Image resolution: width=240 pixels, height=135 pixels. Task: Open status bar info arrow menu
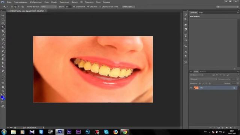click(x=43, y=127)
